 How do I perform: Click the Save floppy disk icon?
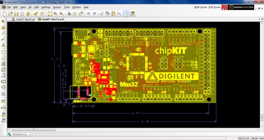pos(16,14)
